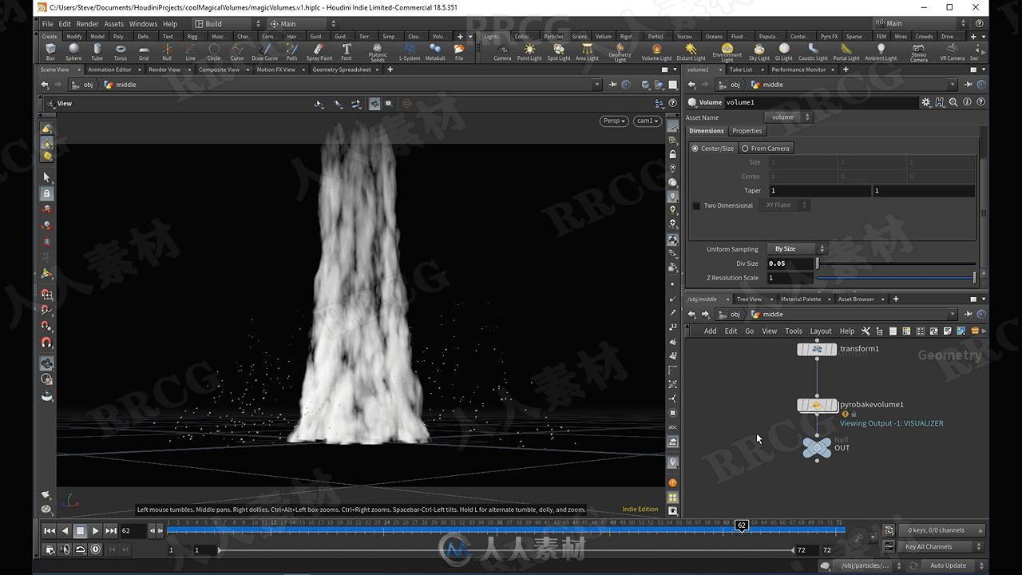Select the Tube shelf tool
Screen dimensions: 1022x575
[x=97, y=52]
